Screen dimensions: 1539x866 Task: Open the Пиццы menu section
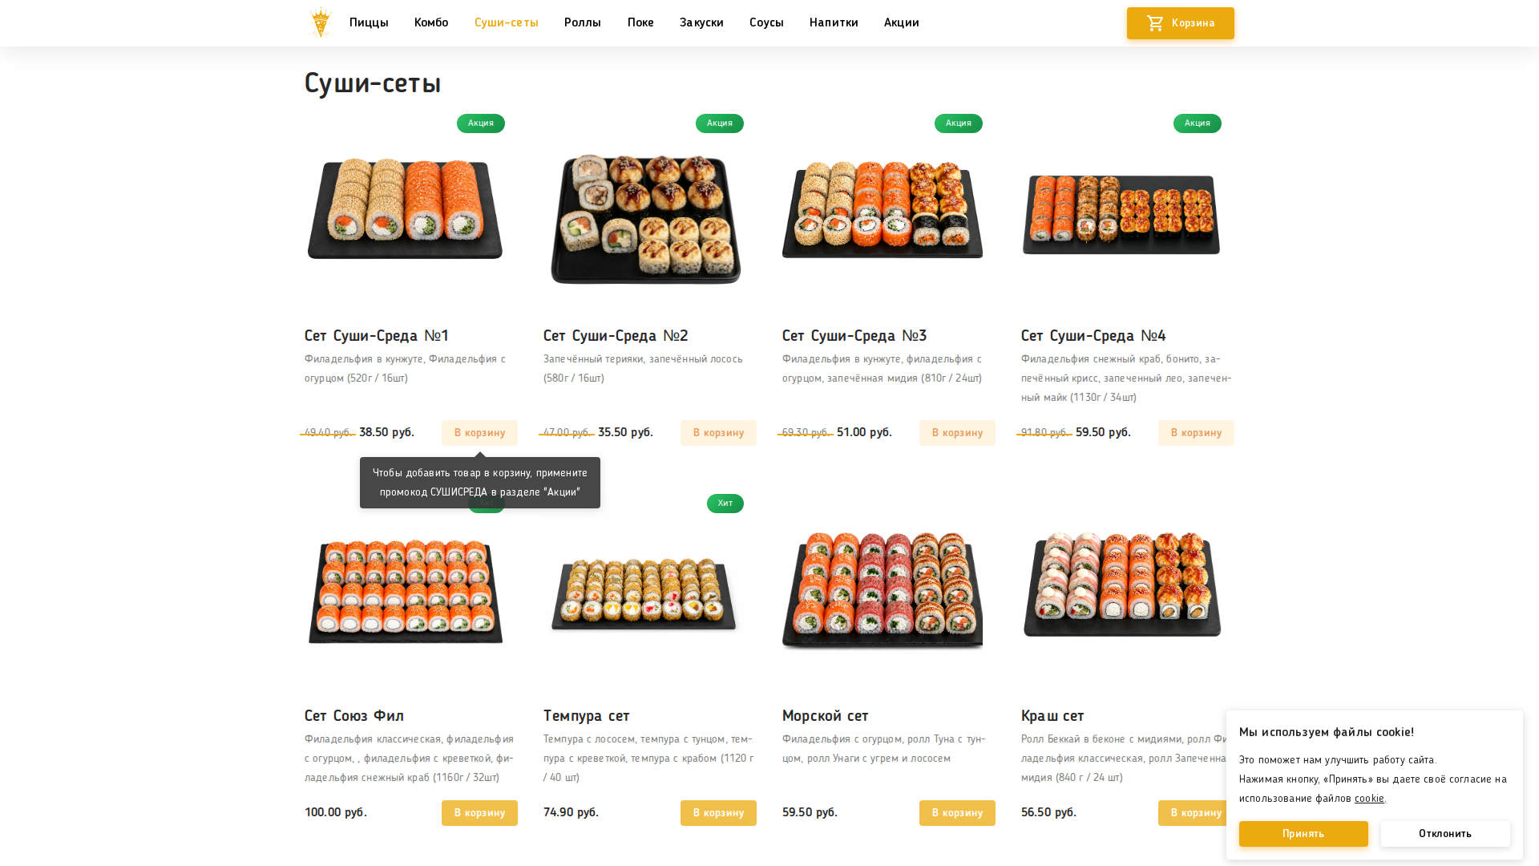(369, 22)
